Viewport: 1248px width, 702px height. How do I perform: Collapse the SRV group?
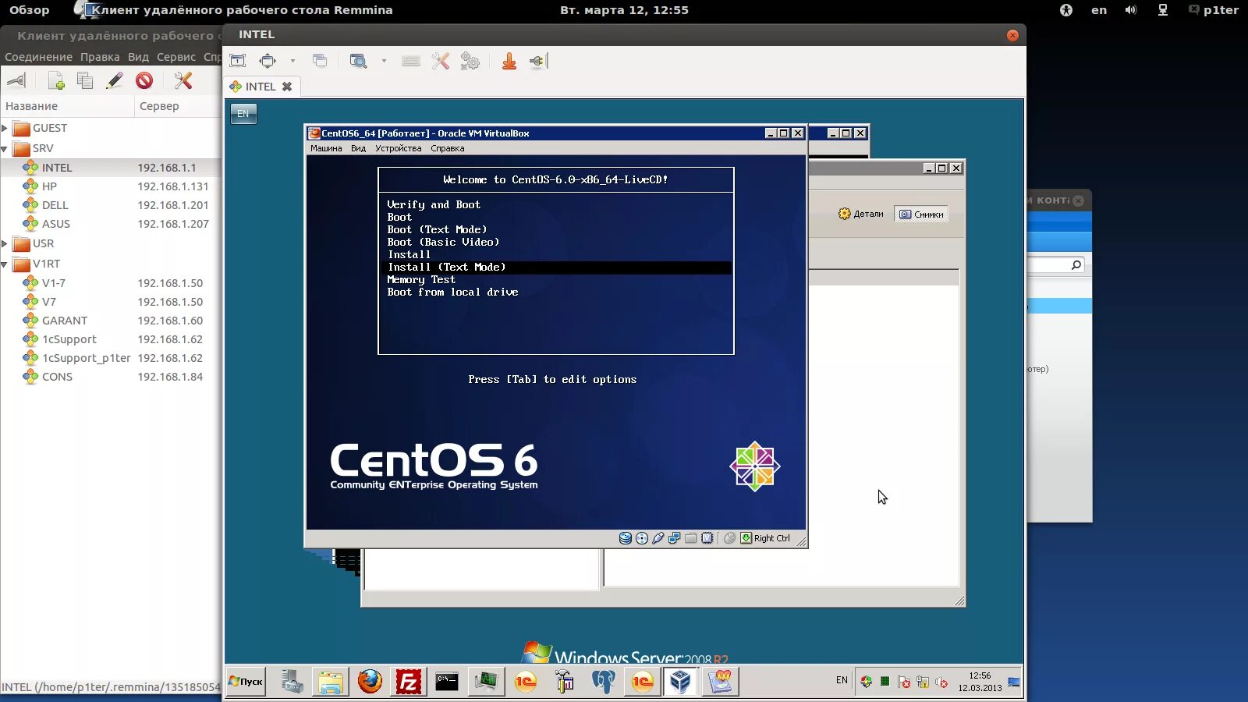point(5,148)
